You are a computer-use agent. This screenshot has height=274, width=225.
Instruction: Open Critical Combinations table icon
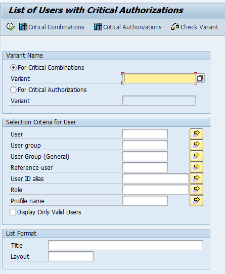[x=23, y=27]
